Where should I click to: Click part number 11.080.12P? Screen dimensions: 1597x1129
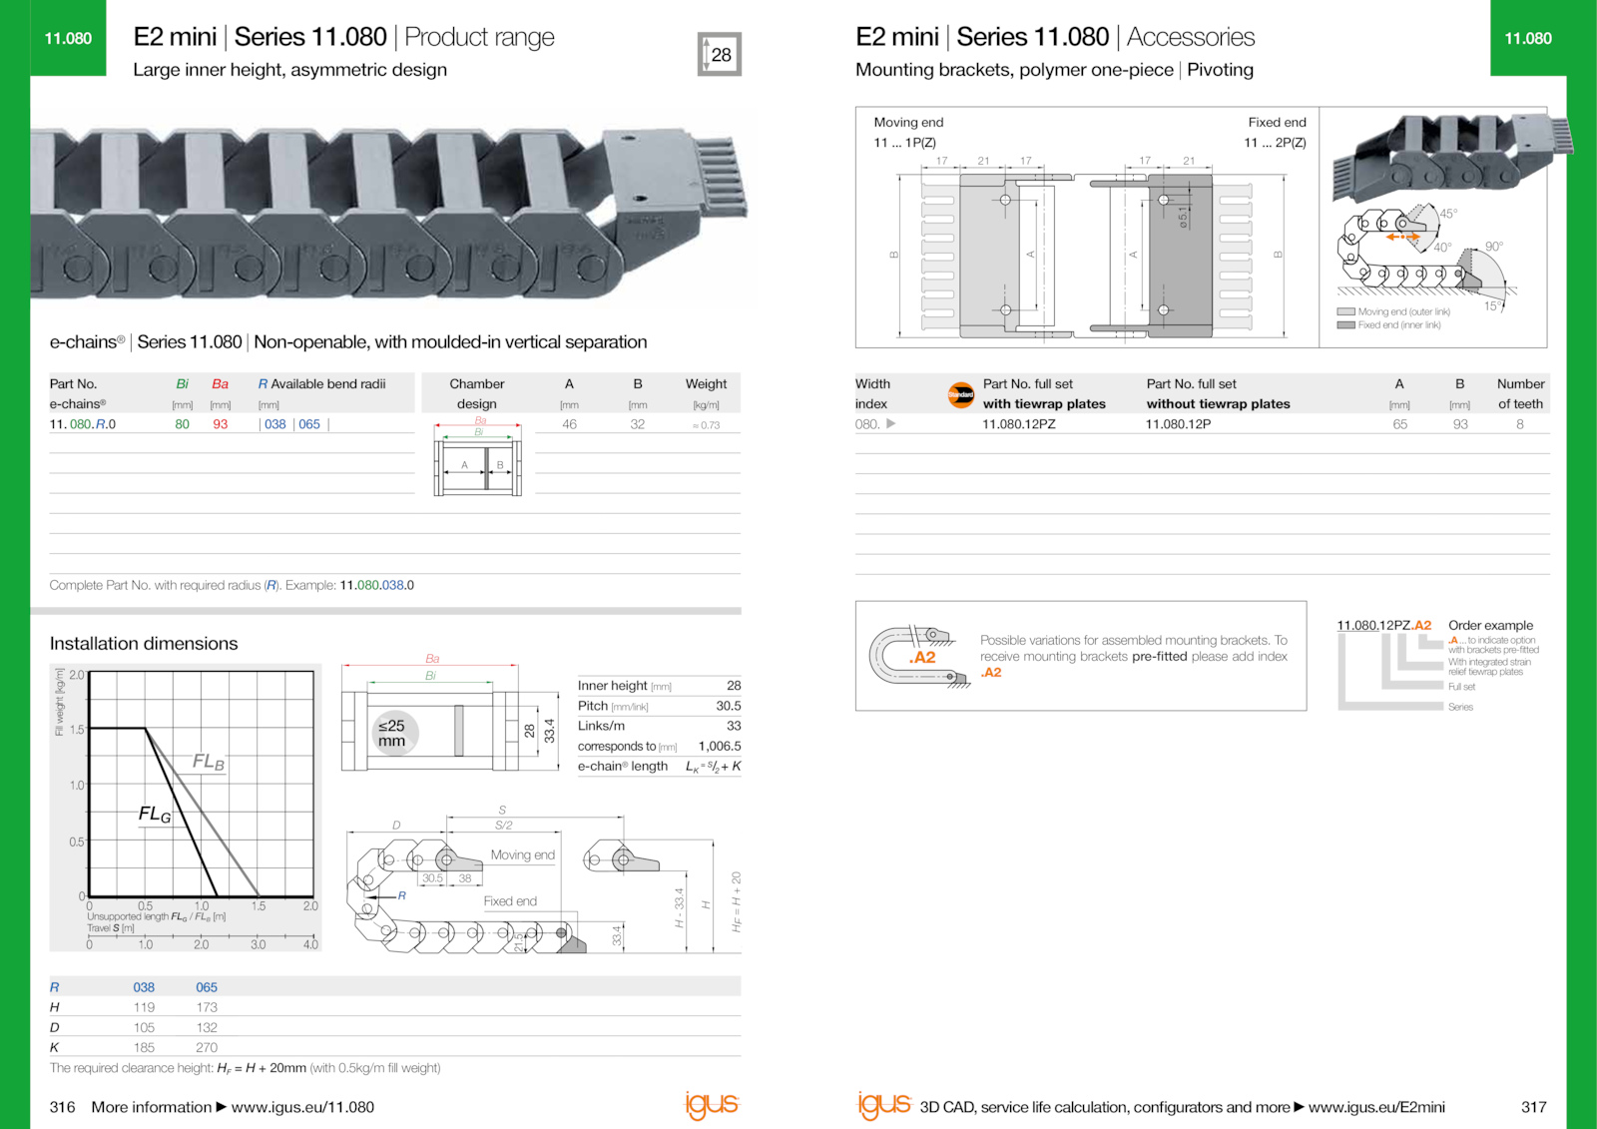tap(1179, 424)
